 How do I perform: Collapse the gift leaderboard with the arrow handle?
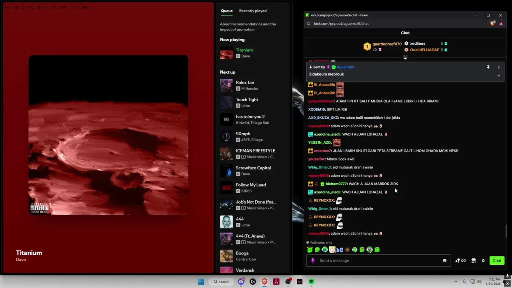pos(405,58)
